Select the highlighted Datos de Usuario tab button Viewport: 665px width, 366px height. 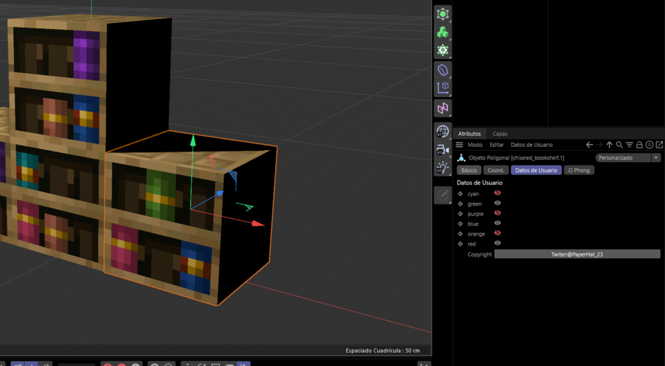click(536, 170)
